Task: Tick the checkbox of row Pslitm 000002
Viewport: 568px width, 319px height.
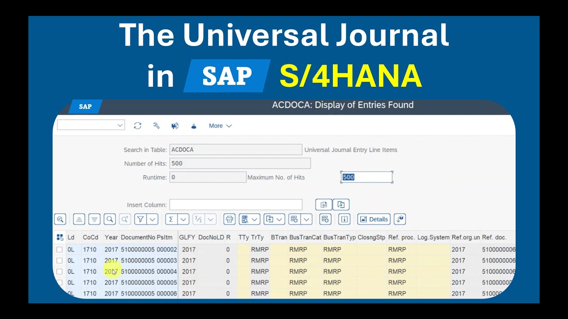Action: click(x=59, y=249)
